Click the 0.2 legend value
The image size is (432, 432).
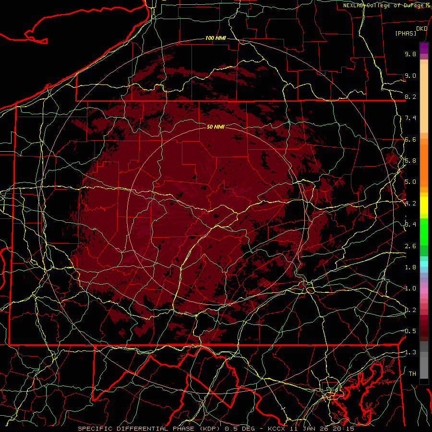410,310
